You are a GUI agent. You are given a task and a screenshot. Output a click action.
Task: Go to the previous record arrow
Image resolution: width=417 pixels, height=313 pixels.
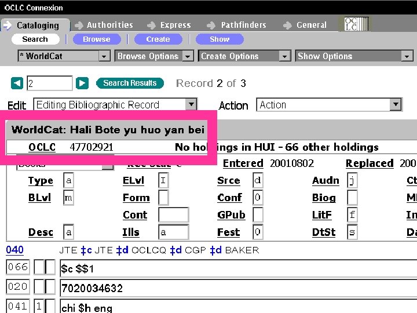17,83
